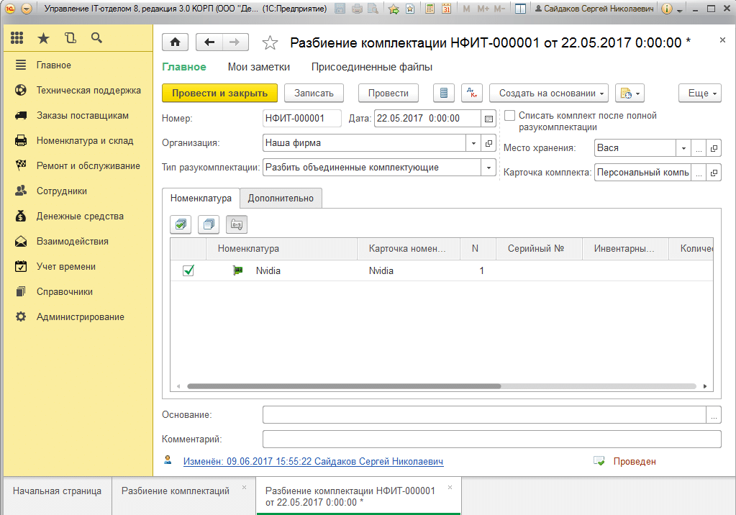The height and width of the screenshot is (515, 736).
Task: Open favorites list in the title bar
Action: [410, 9]
